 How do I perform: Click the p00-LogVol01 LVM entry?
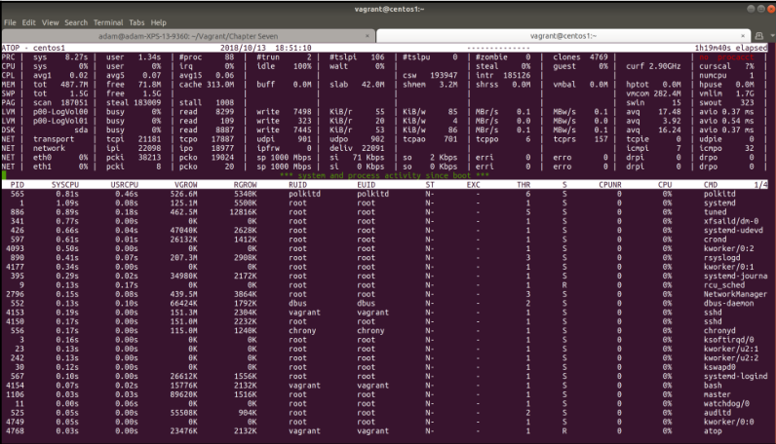[60, 121]
